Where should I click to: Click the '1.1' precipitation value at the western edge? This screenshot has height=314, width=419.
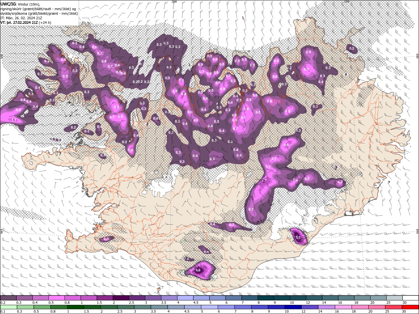pos(14,120)
